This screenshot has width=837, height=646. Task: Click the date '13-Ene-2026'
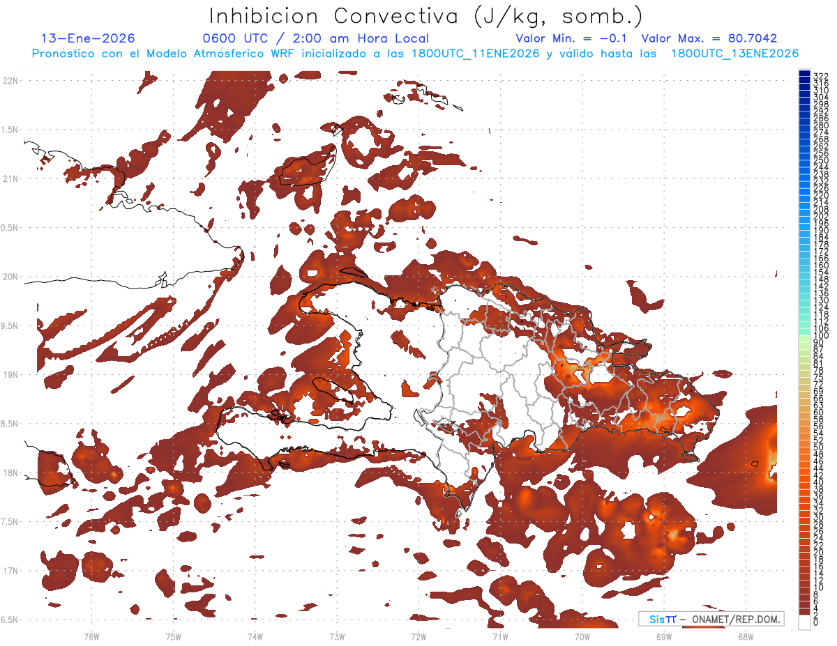tap(88, 39)
